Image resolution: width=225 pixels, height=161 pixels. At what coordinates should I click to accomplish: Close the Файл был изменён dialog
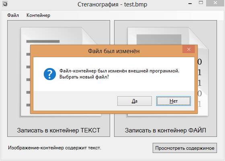[188, 49]
